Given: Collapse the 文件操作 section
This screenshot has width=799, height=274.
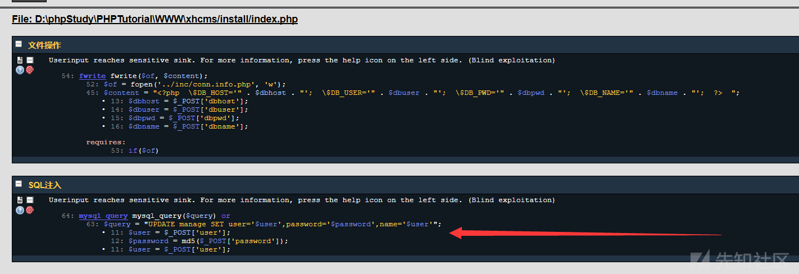Looking at the screenshot, I should (x=19, y=44).
